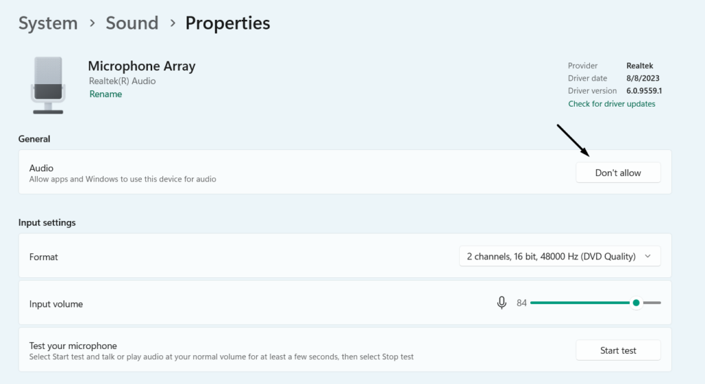This screenshot has width=705, height=384.
Task: Start the microphone test
Action: [618, 350]
